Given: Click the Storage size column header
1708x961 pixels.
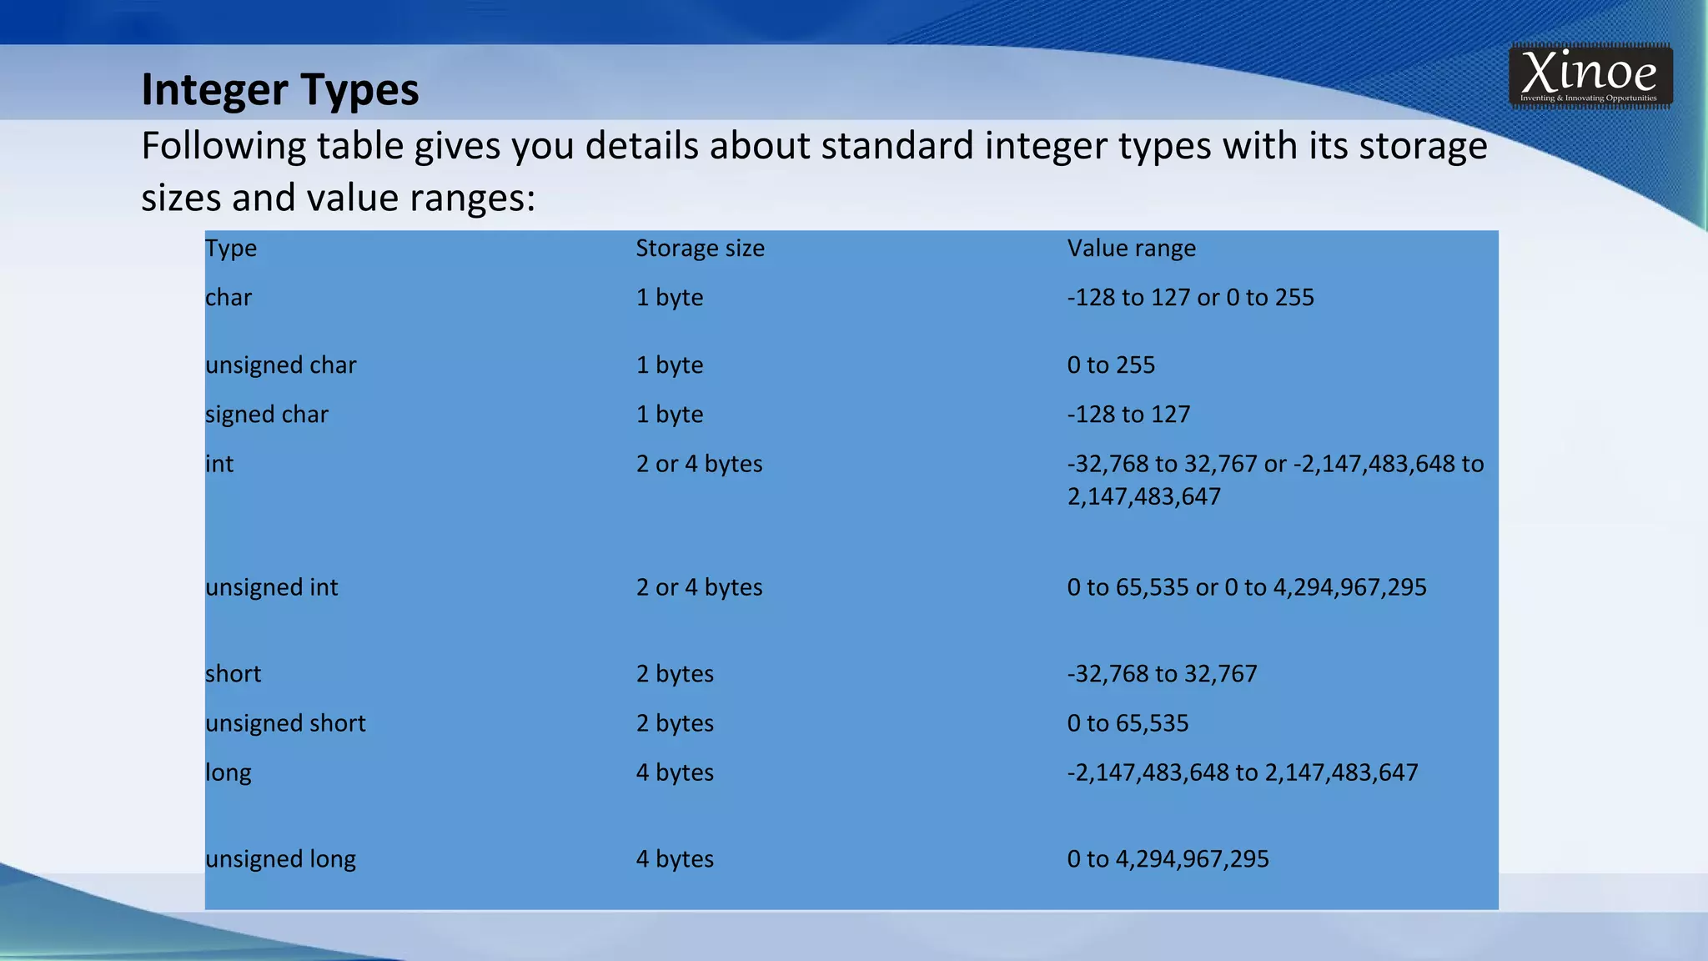Looking at the screenshot, I should (x=700, y=248).
